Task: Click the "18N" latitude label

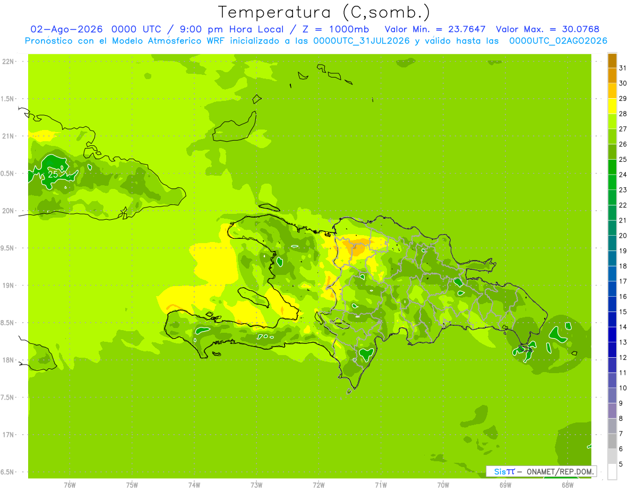Action: click(8, 360)
